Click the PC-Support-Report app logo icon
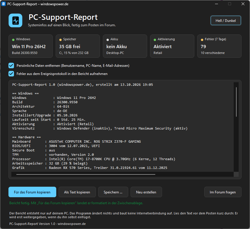Viewport: 250px width, 229px height. pyautogui.click(x=15, y=20)
